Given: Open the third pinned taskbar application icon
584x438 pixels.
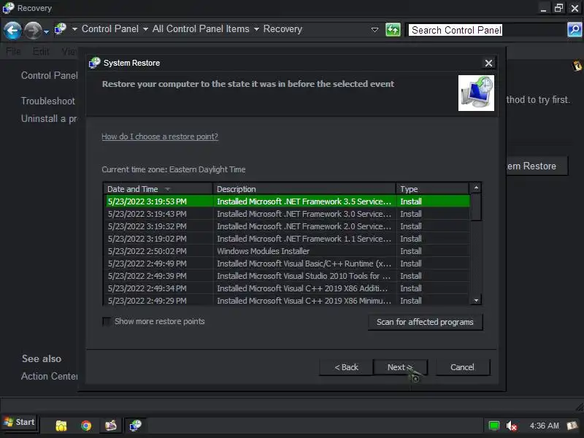Looking at the screenshot, I should tap(111, 426).
